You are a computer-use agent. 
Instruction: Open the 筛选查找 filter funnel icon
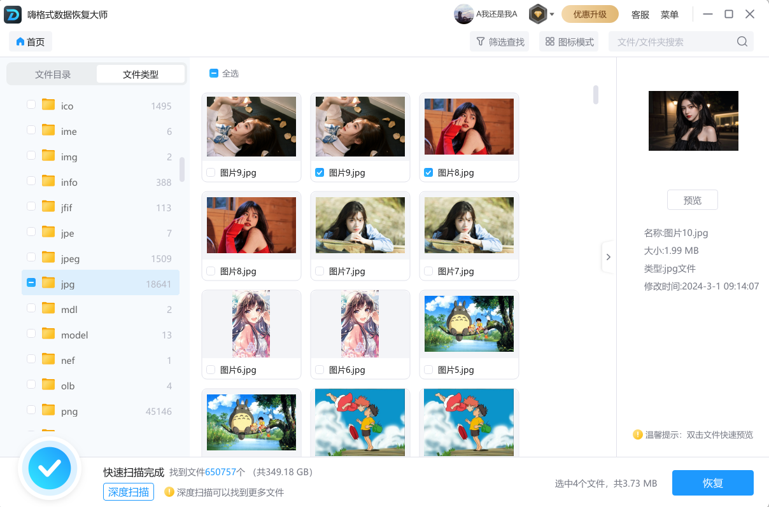[x=481, y=42]
